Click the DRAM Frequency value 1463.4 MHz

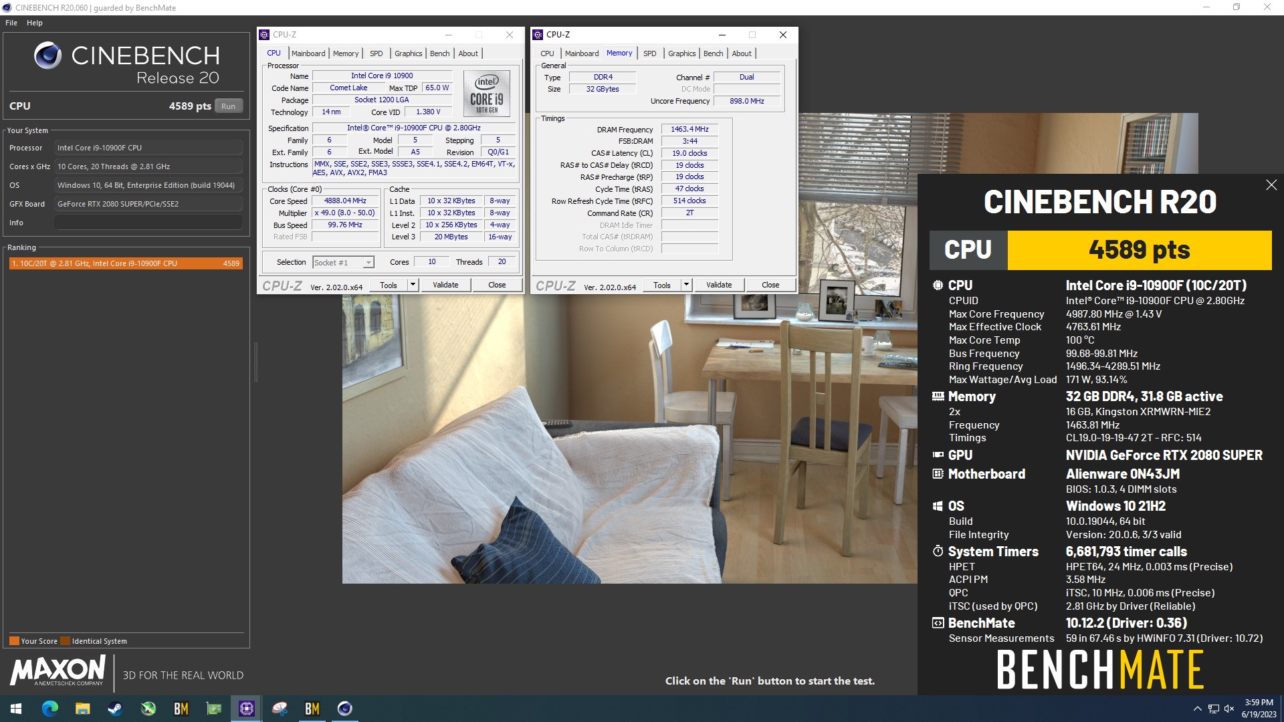pos(689,129)
